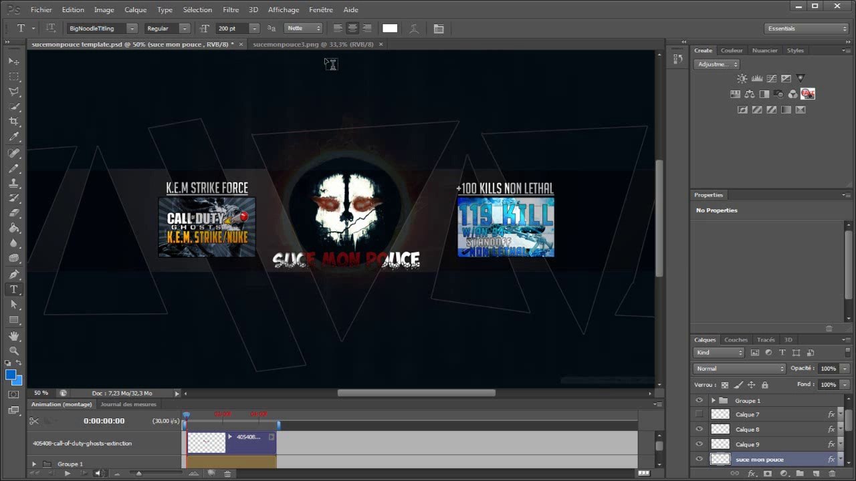Screen dimensions: 856x481
Task: Open the Styles panel tab
Action: click(795, 51)
